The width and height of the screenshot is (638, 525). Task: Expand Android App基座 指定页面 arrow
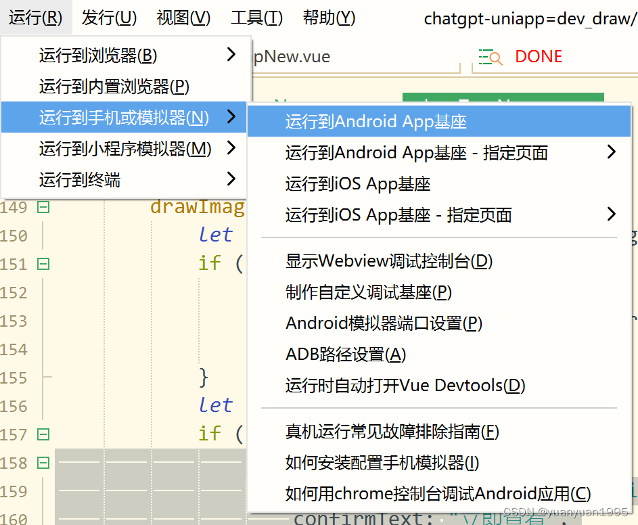pyautogui.click(x=611, y=152)
